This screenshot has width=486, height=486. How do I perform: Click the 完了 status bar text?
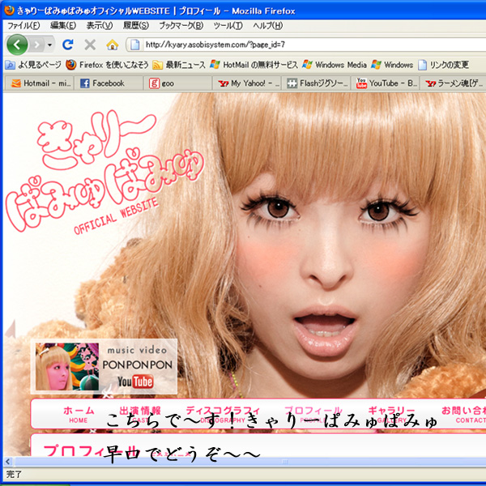[x=13, y=474]
